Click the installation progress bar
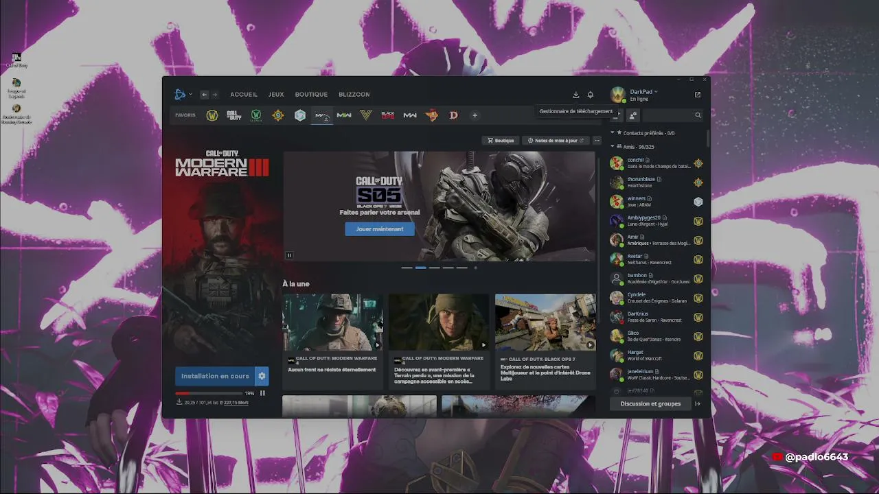This screenshot has width=879, height=494. pyautogui.click(x=209, y=393)
